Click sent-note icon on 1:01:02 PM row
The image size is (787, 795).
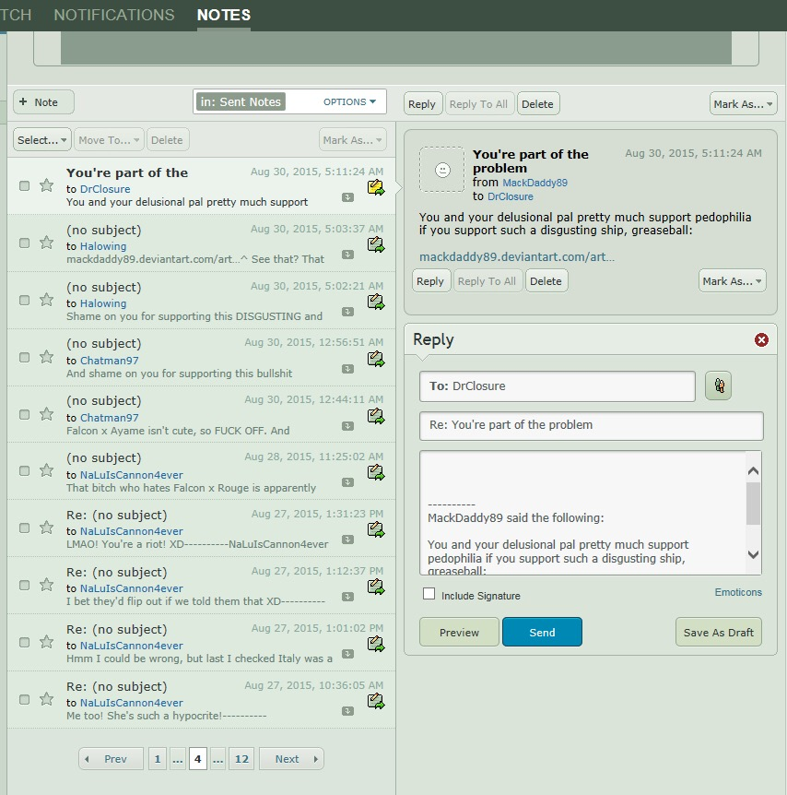(x=375, y=645)
